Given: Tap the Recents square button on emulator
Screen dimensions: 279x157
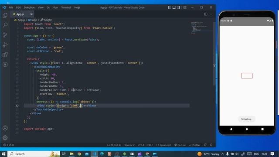Looking at the screenshot, I should click(x=262, y=129).
